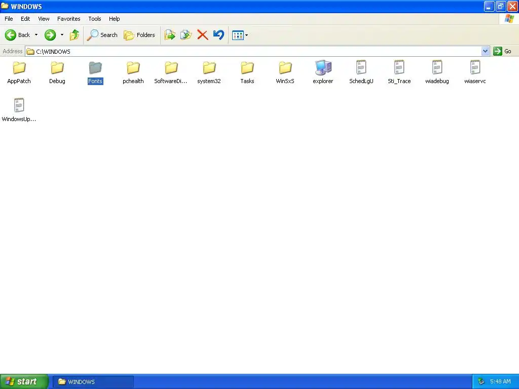Viewport: 519px width, 389px height.
Task: Click the system tray notification icon
Action: pos(481,382)
